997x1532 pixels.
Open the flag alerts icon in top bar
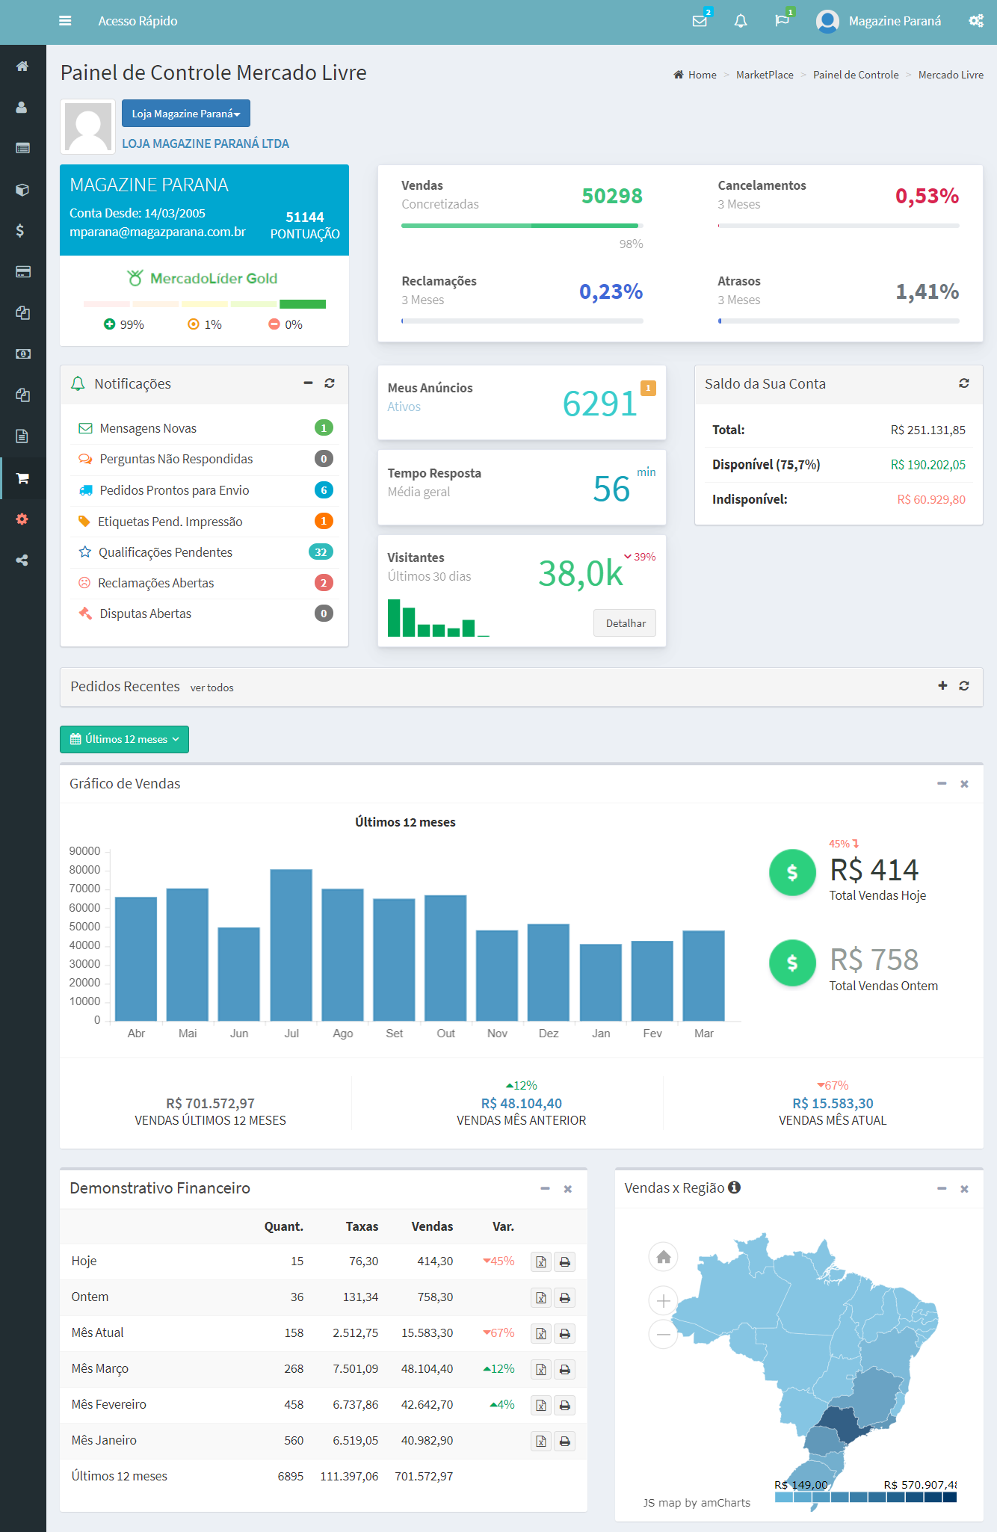pos(782,21)
